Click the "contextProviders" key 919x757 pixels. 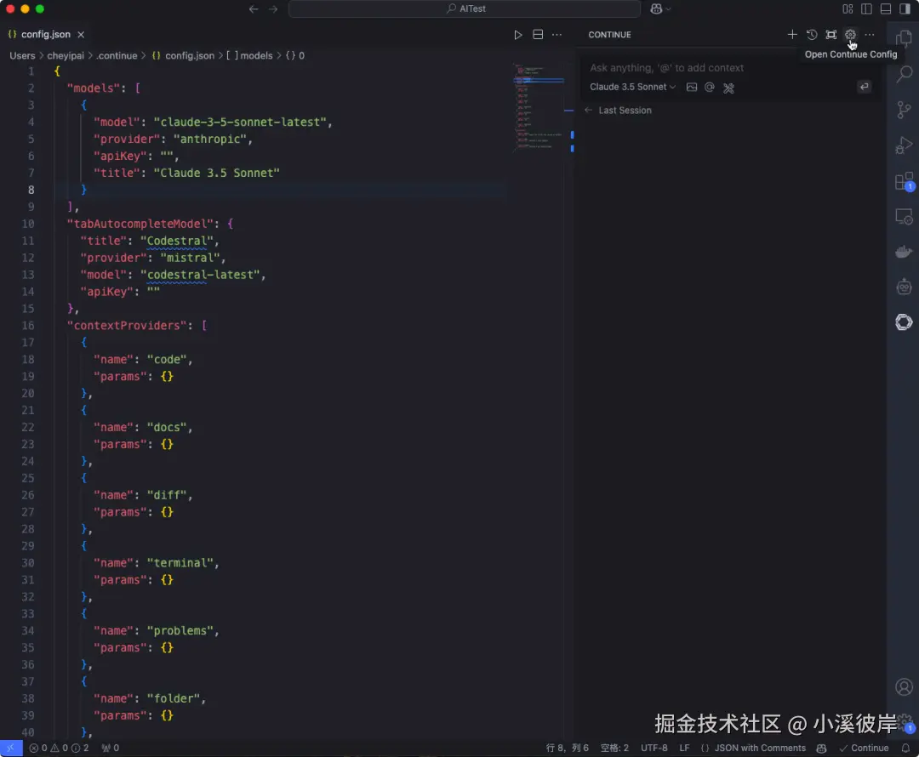click(x=128, y=325)
